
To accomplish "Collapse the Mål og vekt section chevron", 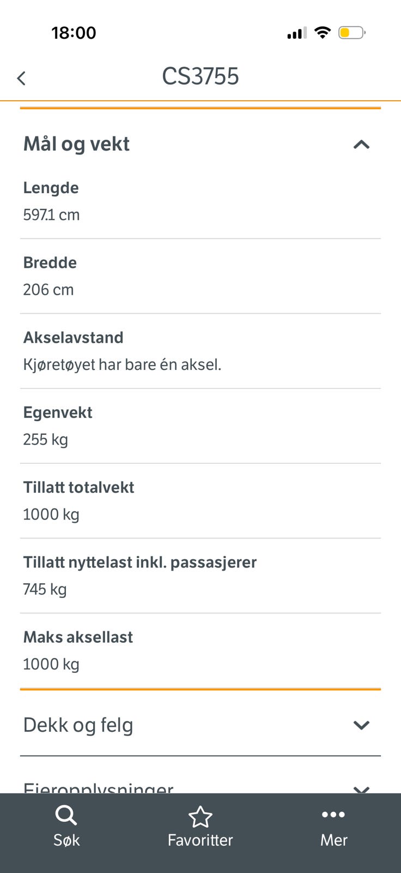I will 361,145.
